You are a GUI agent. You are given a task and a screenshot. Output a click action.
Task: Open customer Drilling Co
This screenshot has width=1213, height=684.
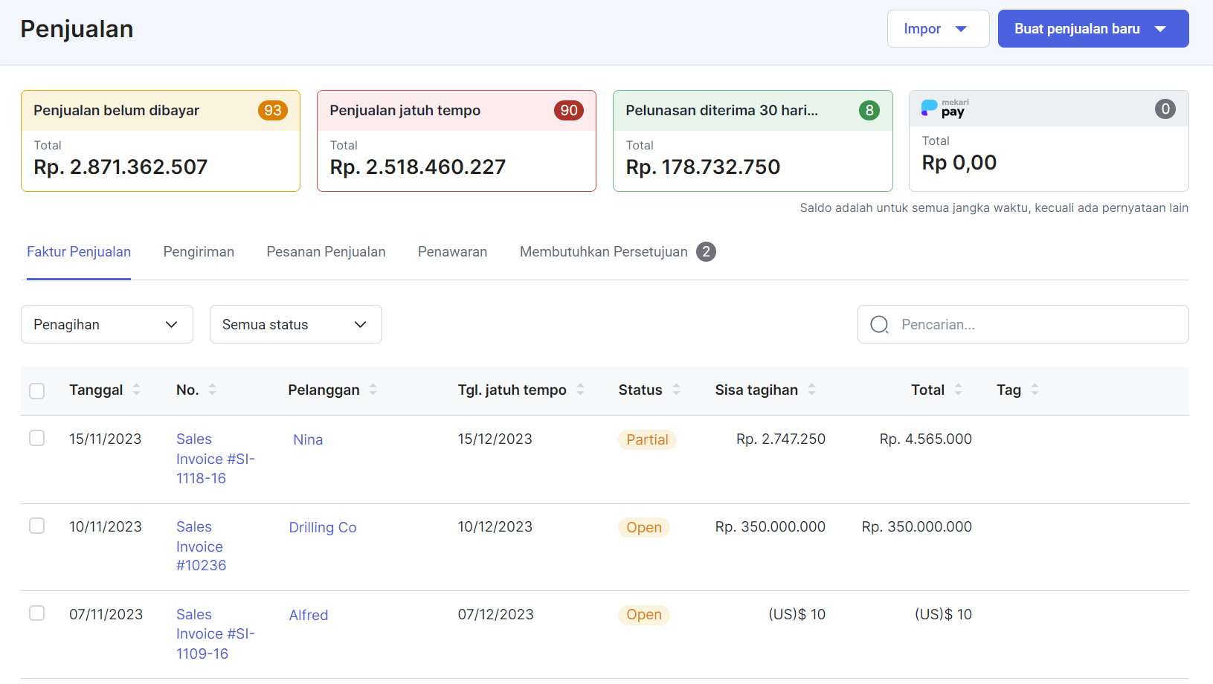[x=323, y=527]
